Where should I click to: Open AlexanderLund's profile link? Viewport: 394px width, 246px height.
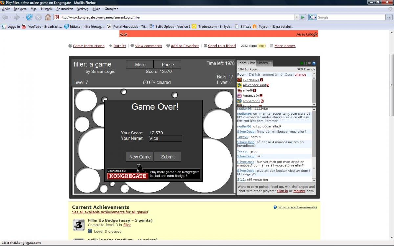(x=254, y=85)
